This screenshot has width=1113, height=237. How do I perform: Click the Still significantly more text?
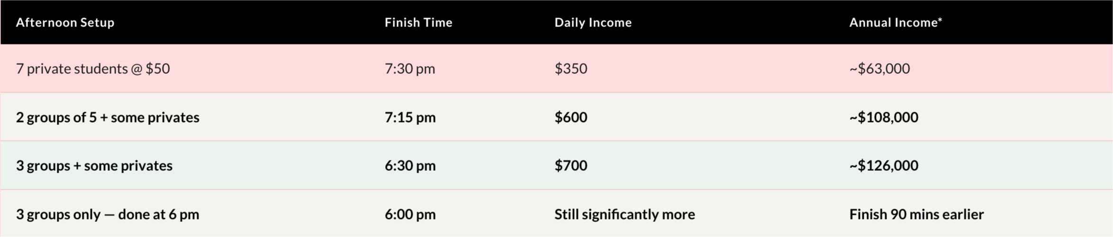[624, 214]
